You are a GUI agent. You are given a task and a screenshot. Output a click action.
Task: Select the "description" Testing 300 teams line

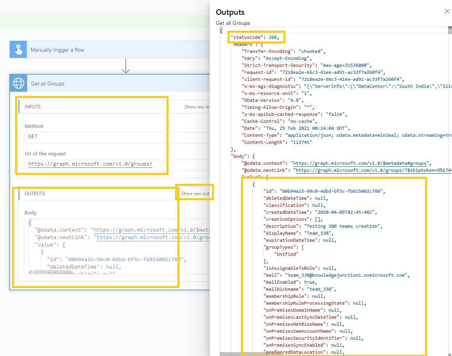pyautogui.click(x=323, y=226)
